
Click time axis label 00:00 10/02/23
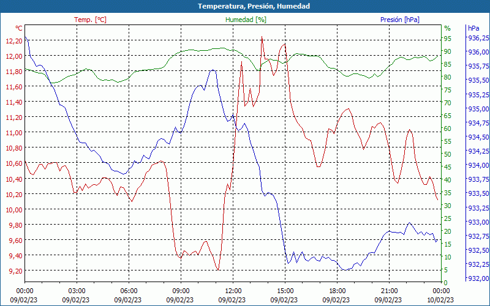click(x=440, y=296)
